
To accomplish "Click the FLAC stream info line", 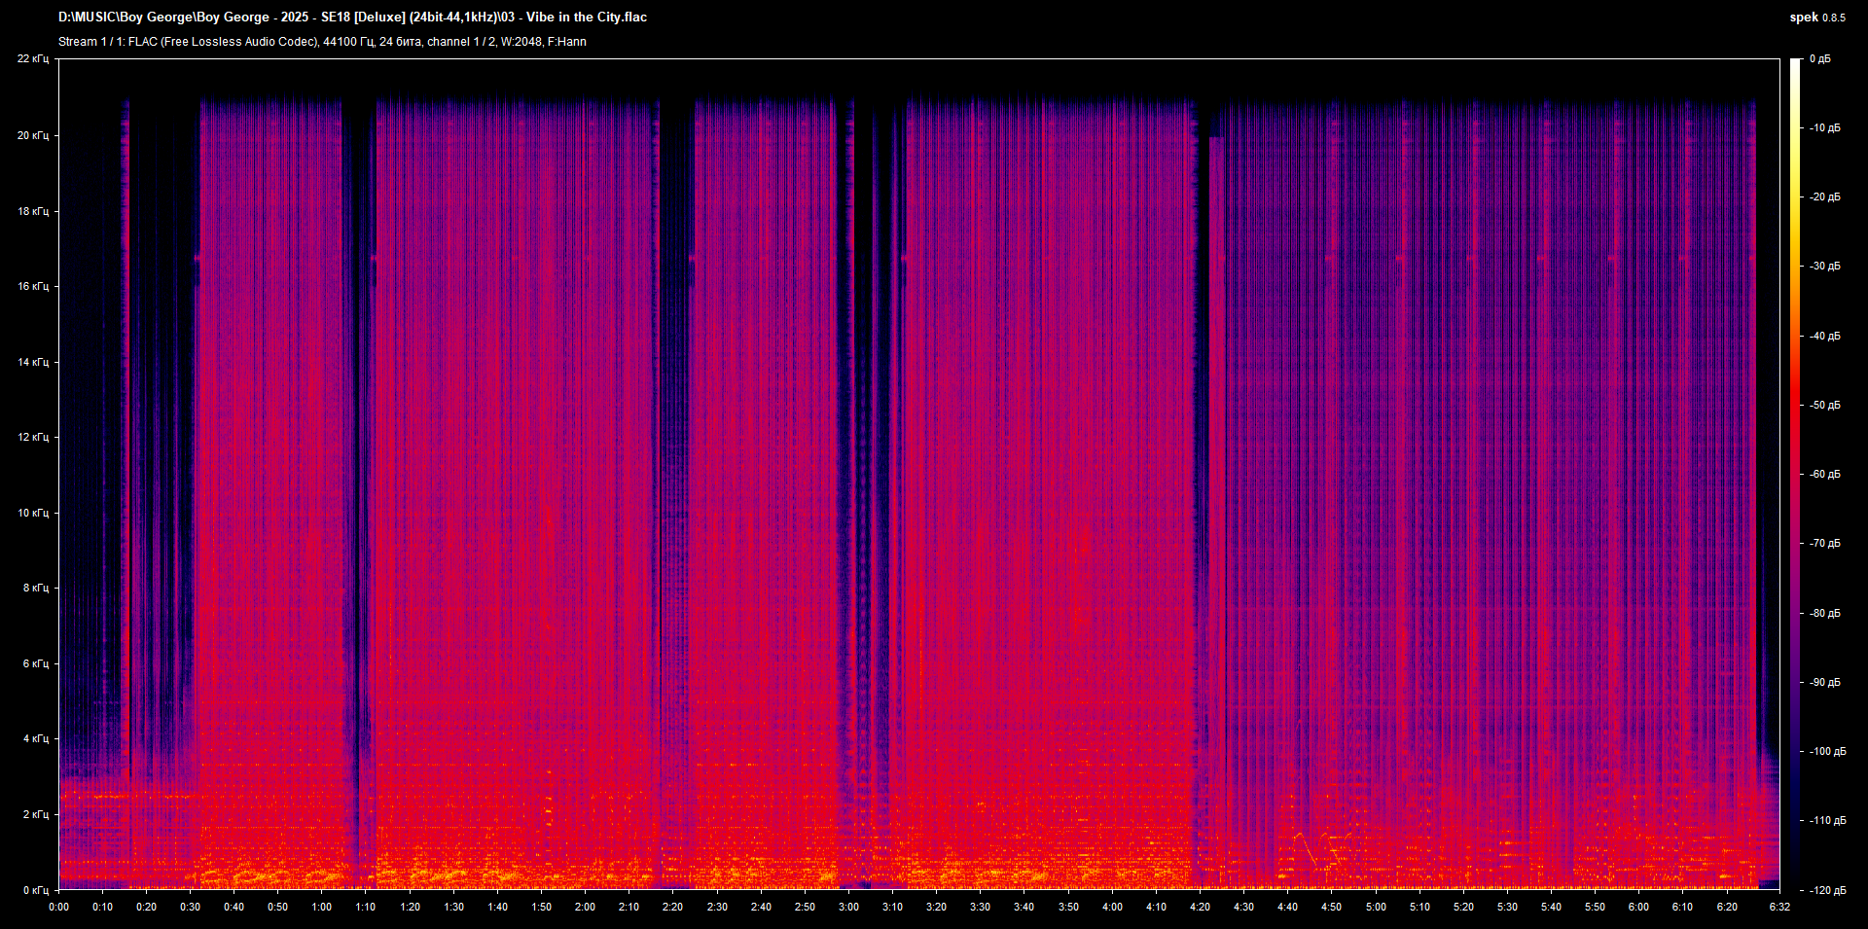I will coord(322,42).
